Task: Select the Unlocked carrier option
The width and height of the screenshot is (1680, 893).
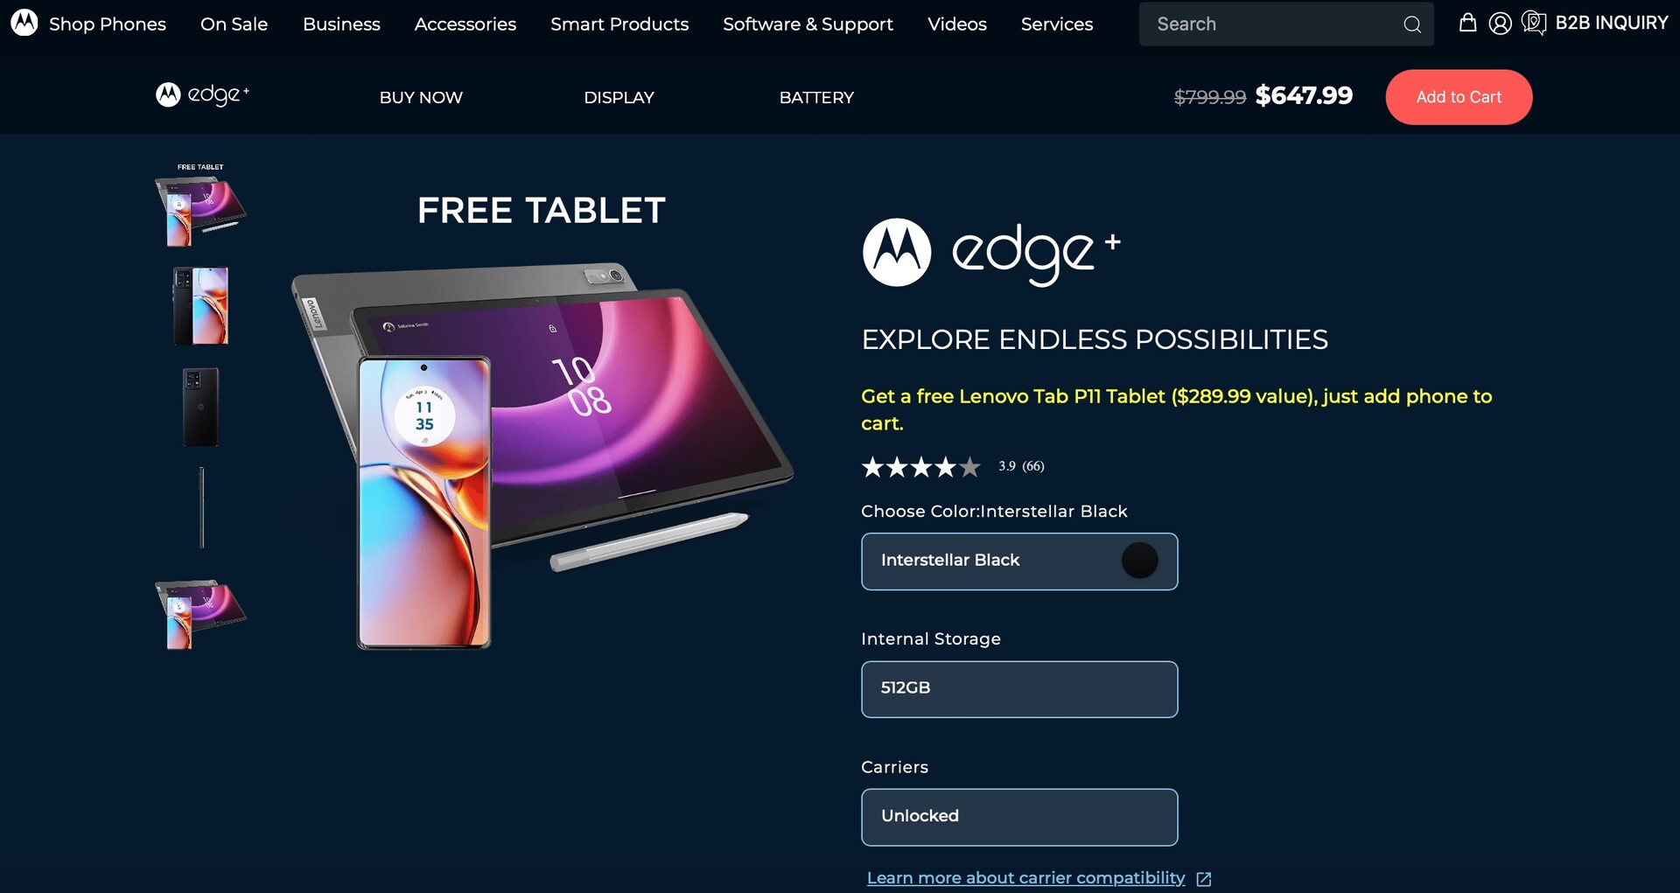Action: 1019,817
